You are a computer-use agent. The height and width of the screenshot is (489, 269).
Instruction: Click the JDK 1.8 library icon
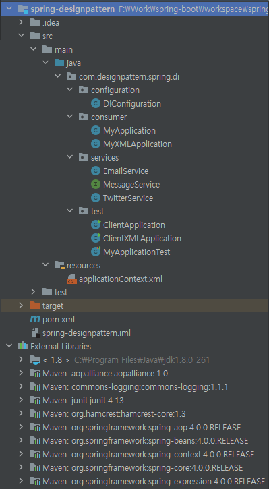(35, 360)
